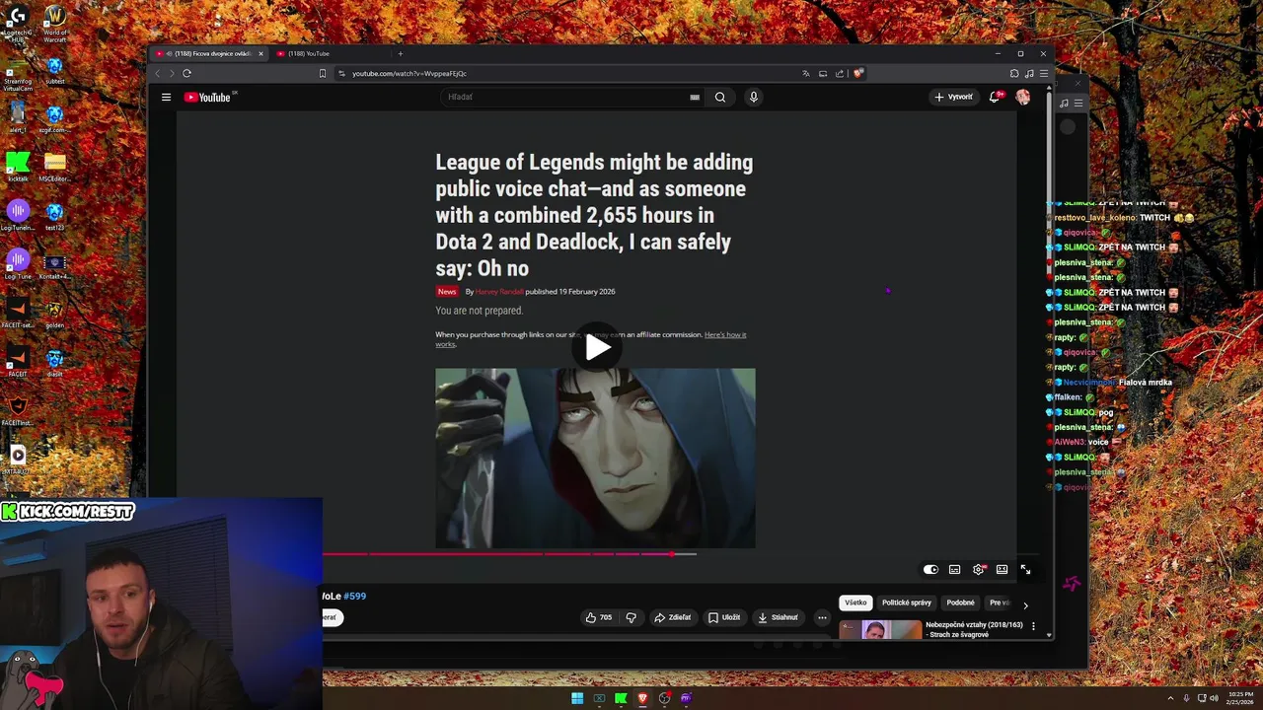Viewport: 1263px width, 710px height.
Task: Click the Vytvoriť create button
Action: pos(953,97)
